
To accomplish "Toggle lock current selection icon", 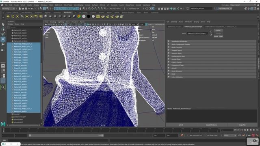I will (x=80, y=9).
